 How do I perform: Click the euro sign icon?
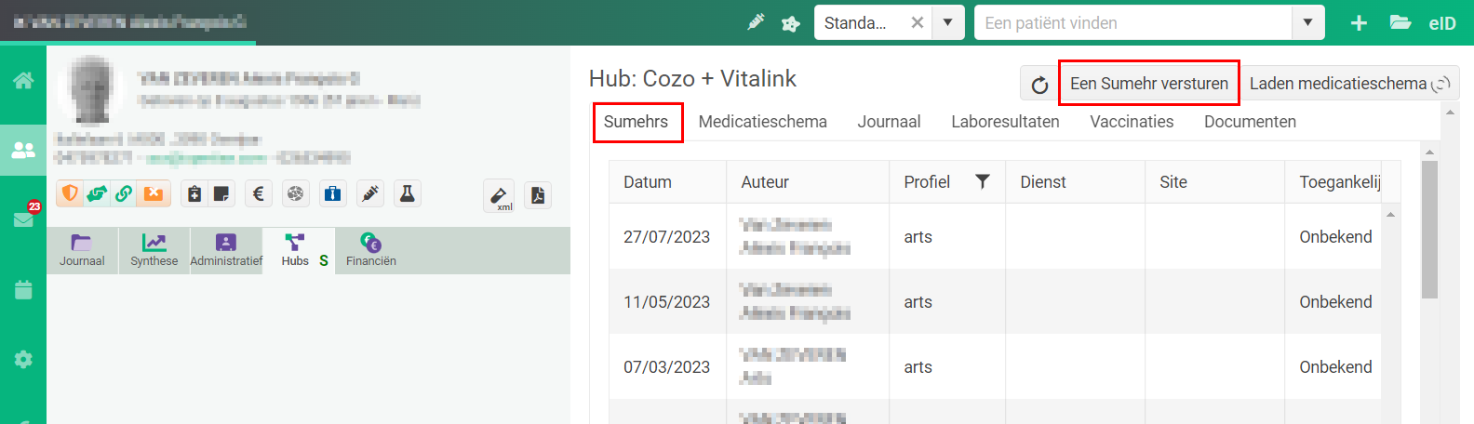[x=259, y=193]
